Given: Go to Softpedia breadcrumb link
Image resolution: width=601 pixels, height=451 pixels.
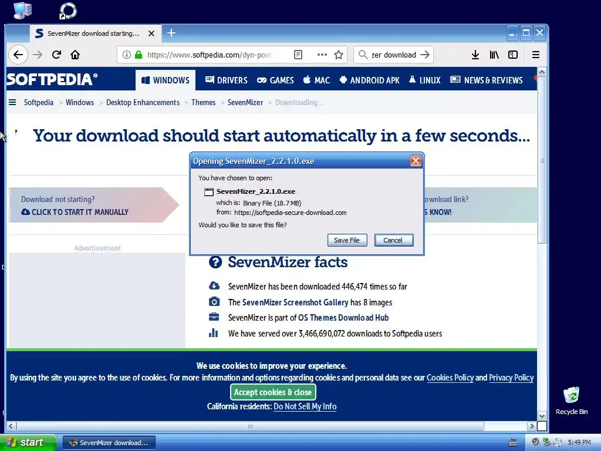Looking at the screenshot, I should click(x=39, y=102).
